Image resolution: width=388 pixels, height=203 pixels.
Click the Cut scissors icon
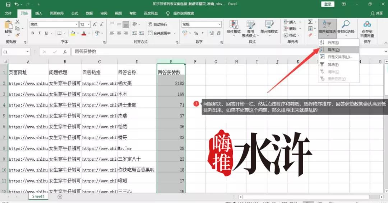coord(17,22)
